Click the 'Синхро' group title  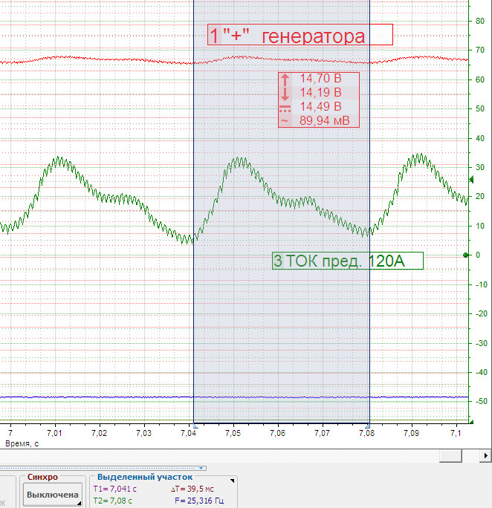42,477
